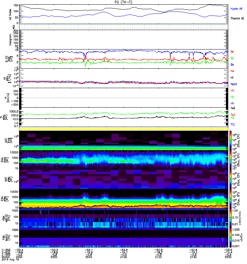
Task: Click the yellow bar above the SST ions panel
Action: point(123,129)
